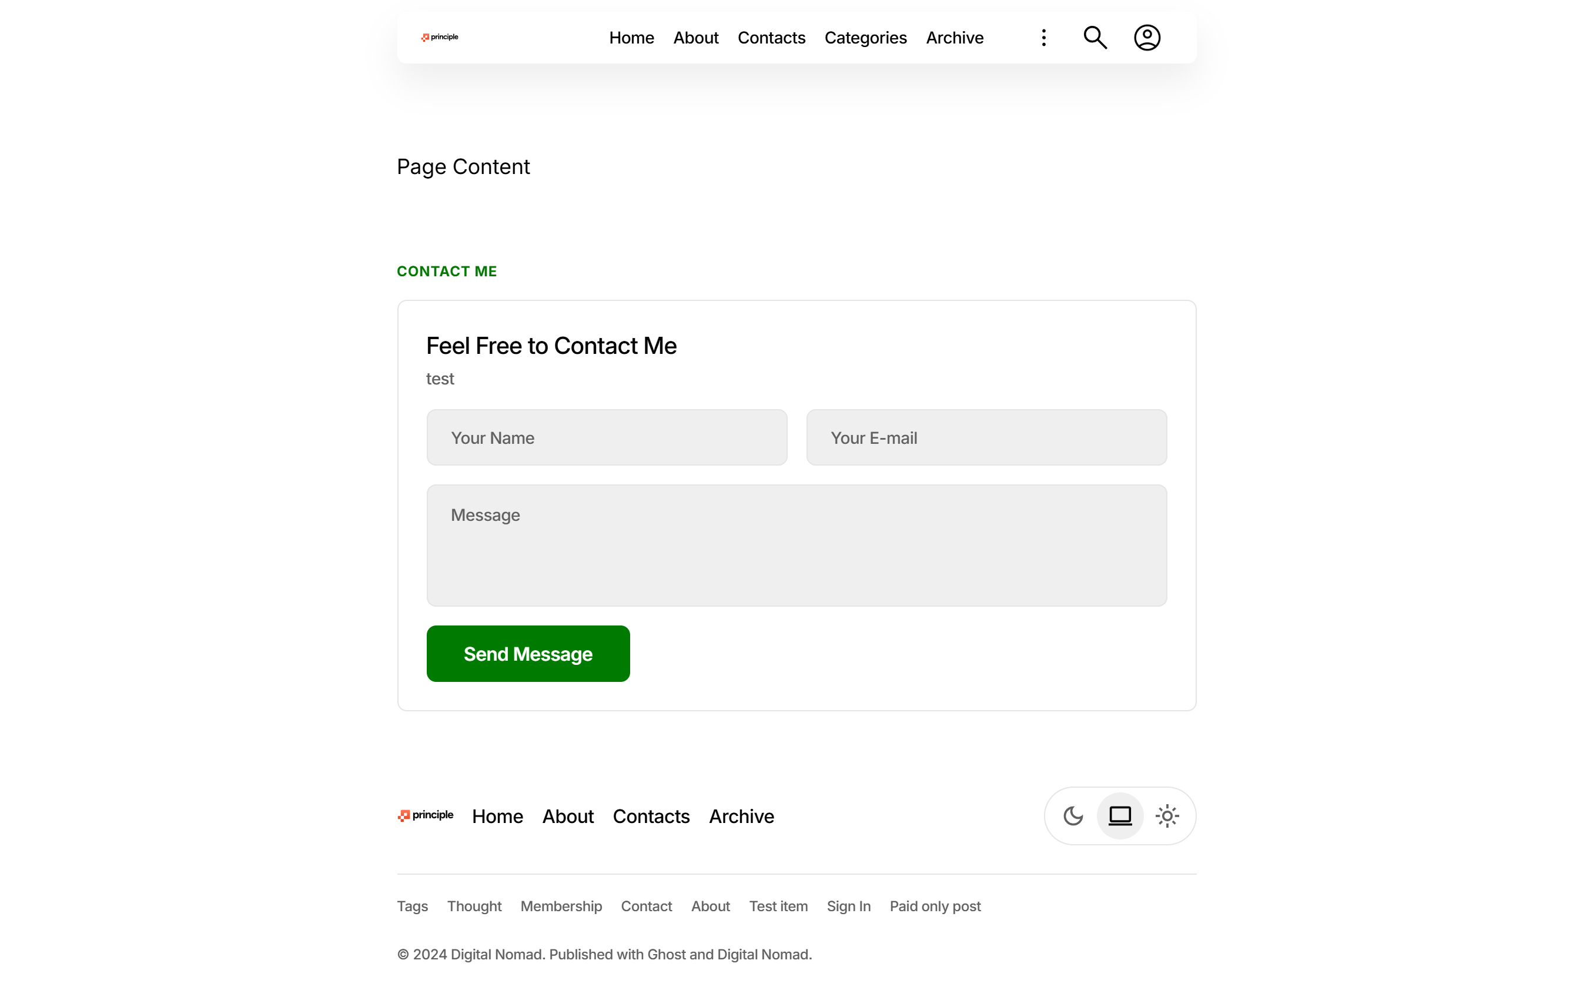Click into the Message text area

click(x=796, y=546)
